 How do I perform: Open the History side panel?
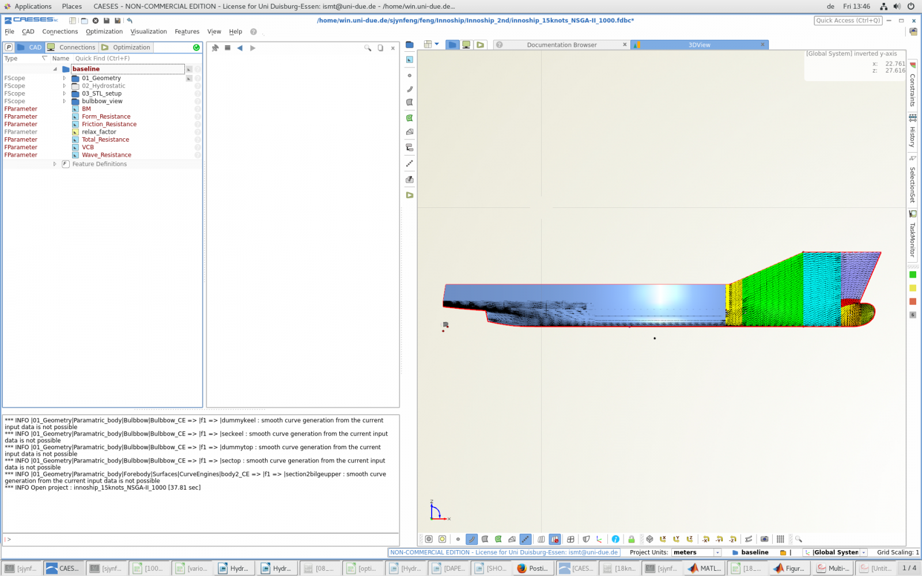pos(913,131)
